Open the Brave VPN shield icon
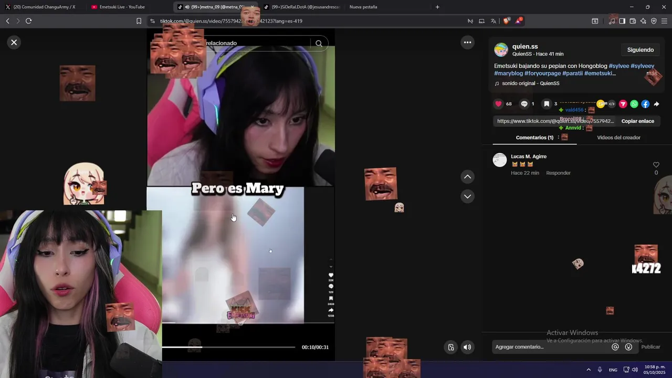Image resolution: width=672 pixels, height=378 pixels. pyautogui.click(x=654, y=21)
